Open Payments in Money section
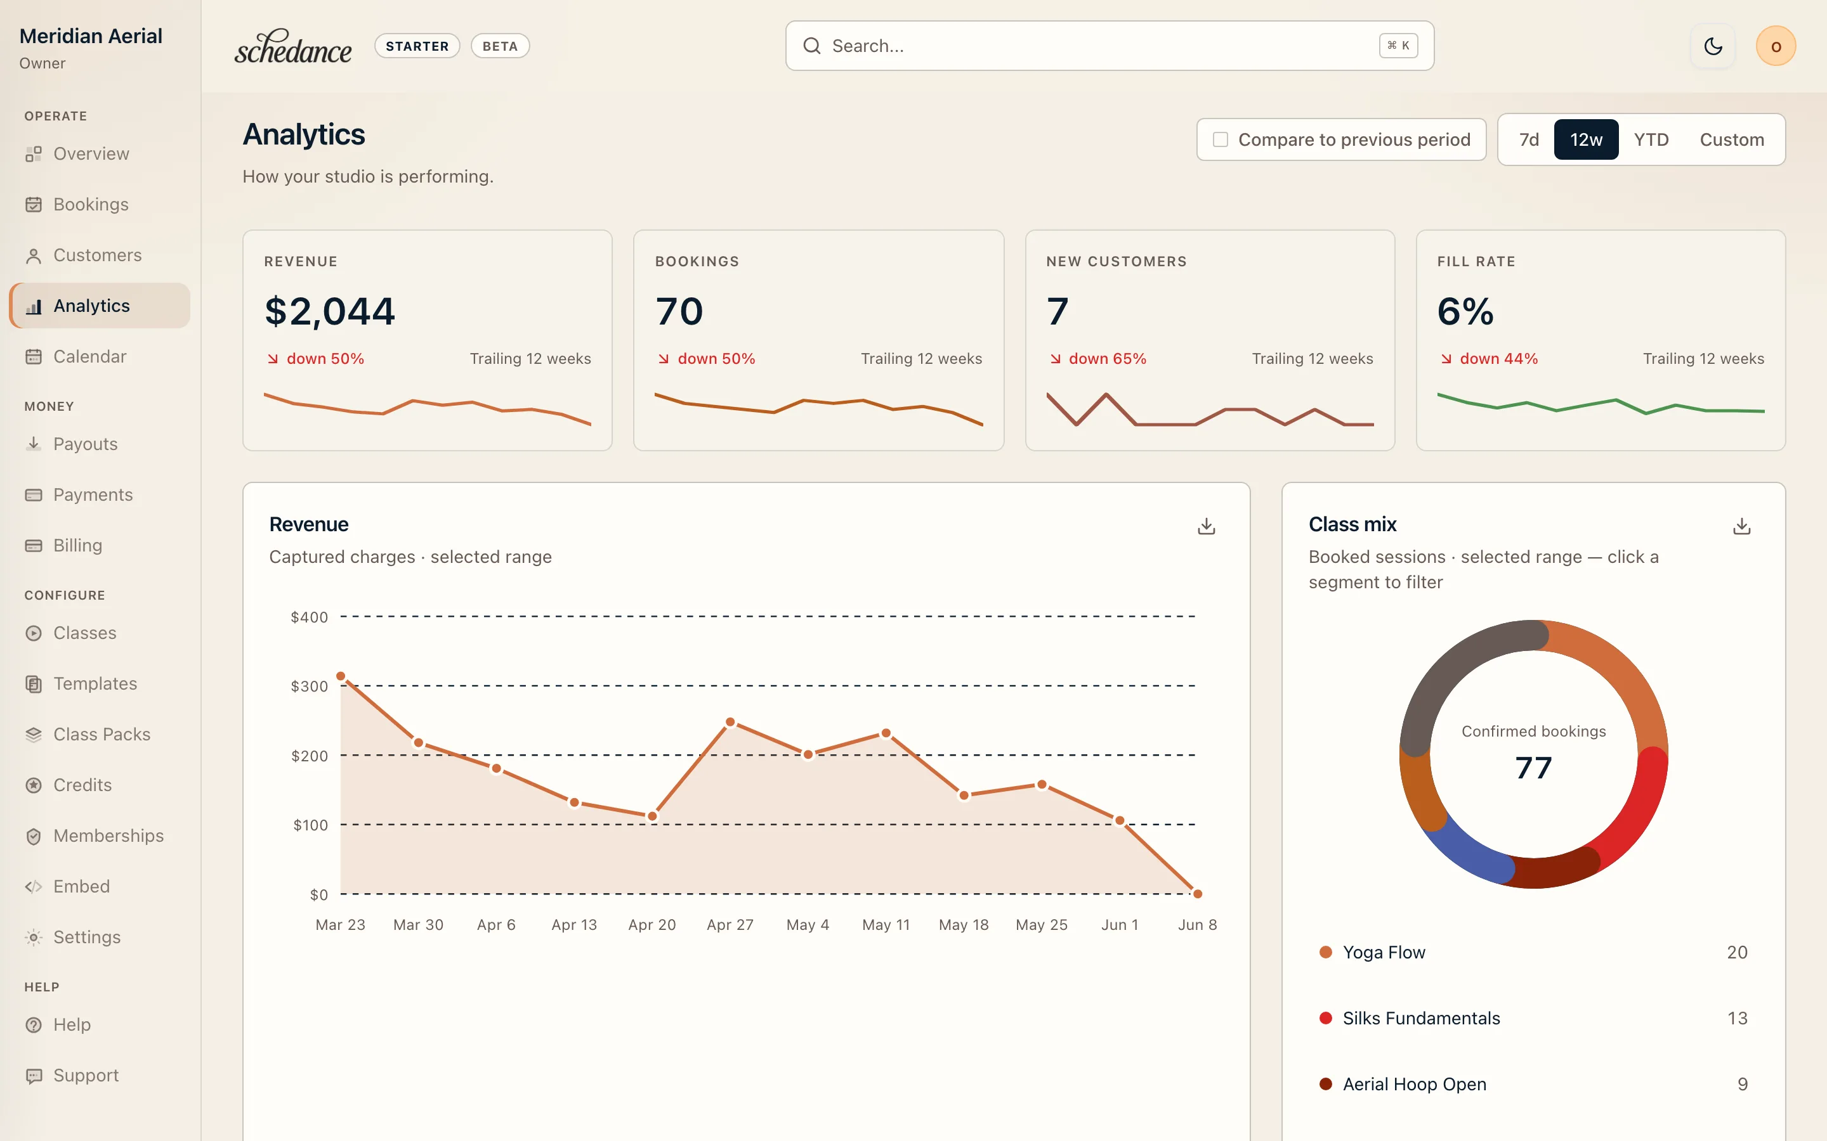The width and height of the screenshot is (1827, 1141). coord(100,495)
